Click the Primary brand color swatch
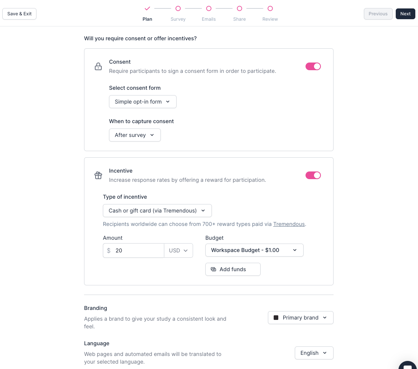Viewport: 418px width, 369px height. tap(276, 318)
